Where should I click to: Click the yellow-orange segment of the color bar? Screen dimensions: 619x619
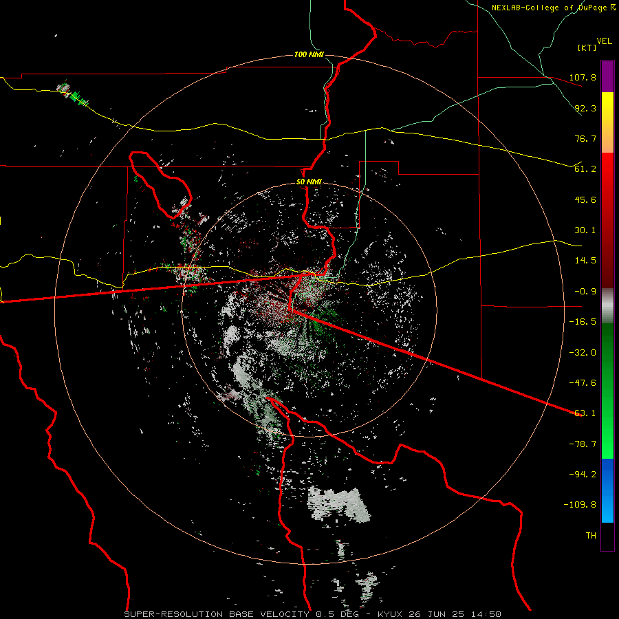[x=607, y=122]
